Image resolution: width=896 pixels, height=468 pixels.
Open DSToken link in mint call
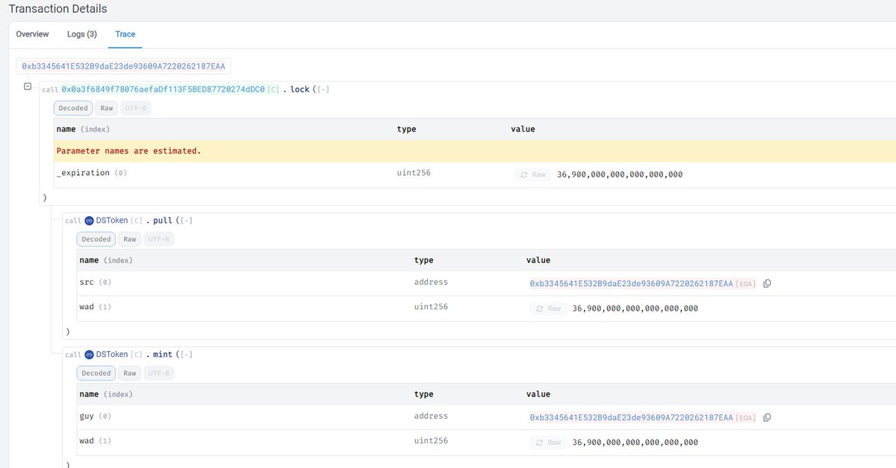(x=112, y=354)
